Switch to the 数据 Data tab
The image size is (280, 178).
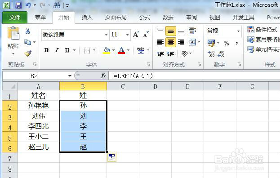click(168, 18)
